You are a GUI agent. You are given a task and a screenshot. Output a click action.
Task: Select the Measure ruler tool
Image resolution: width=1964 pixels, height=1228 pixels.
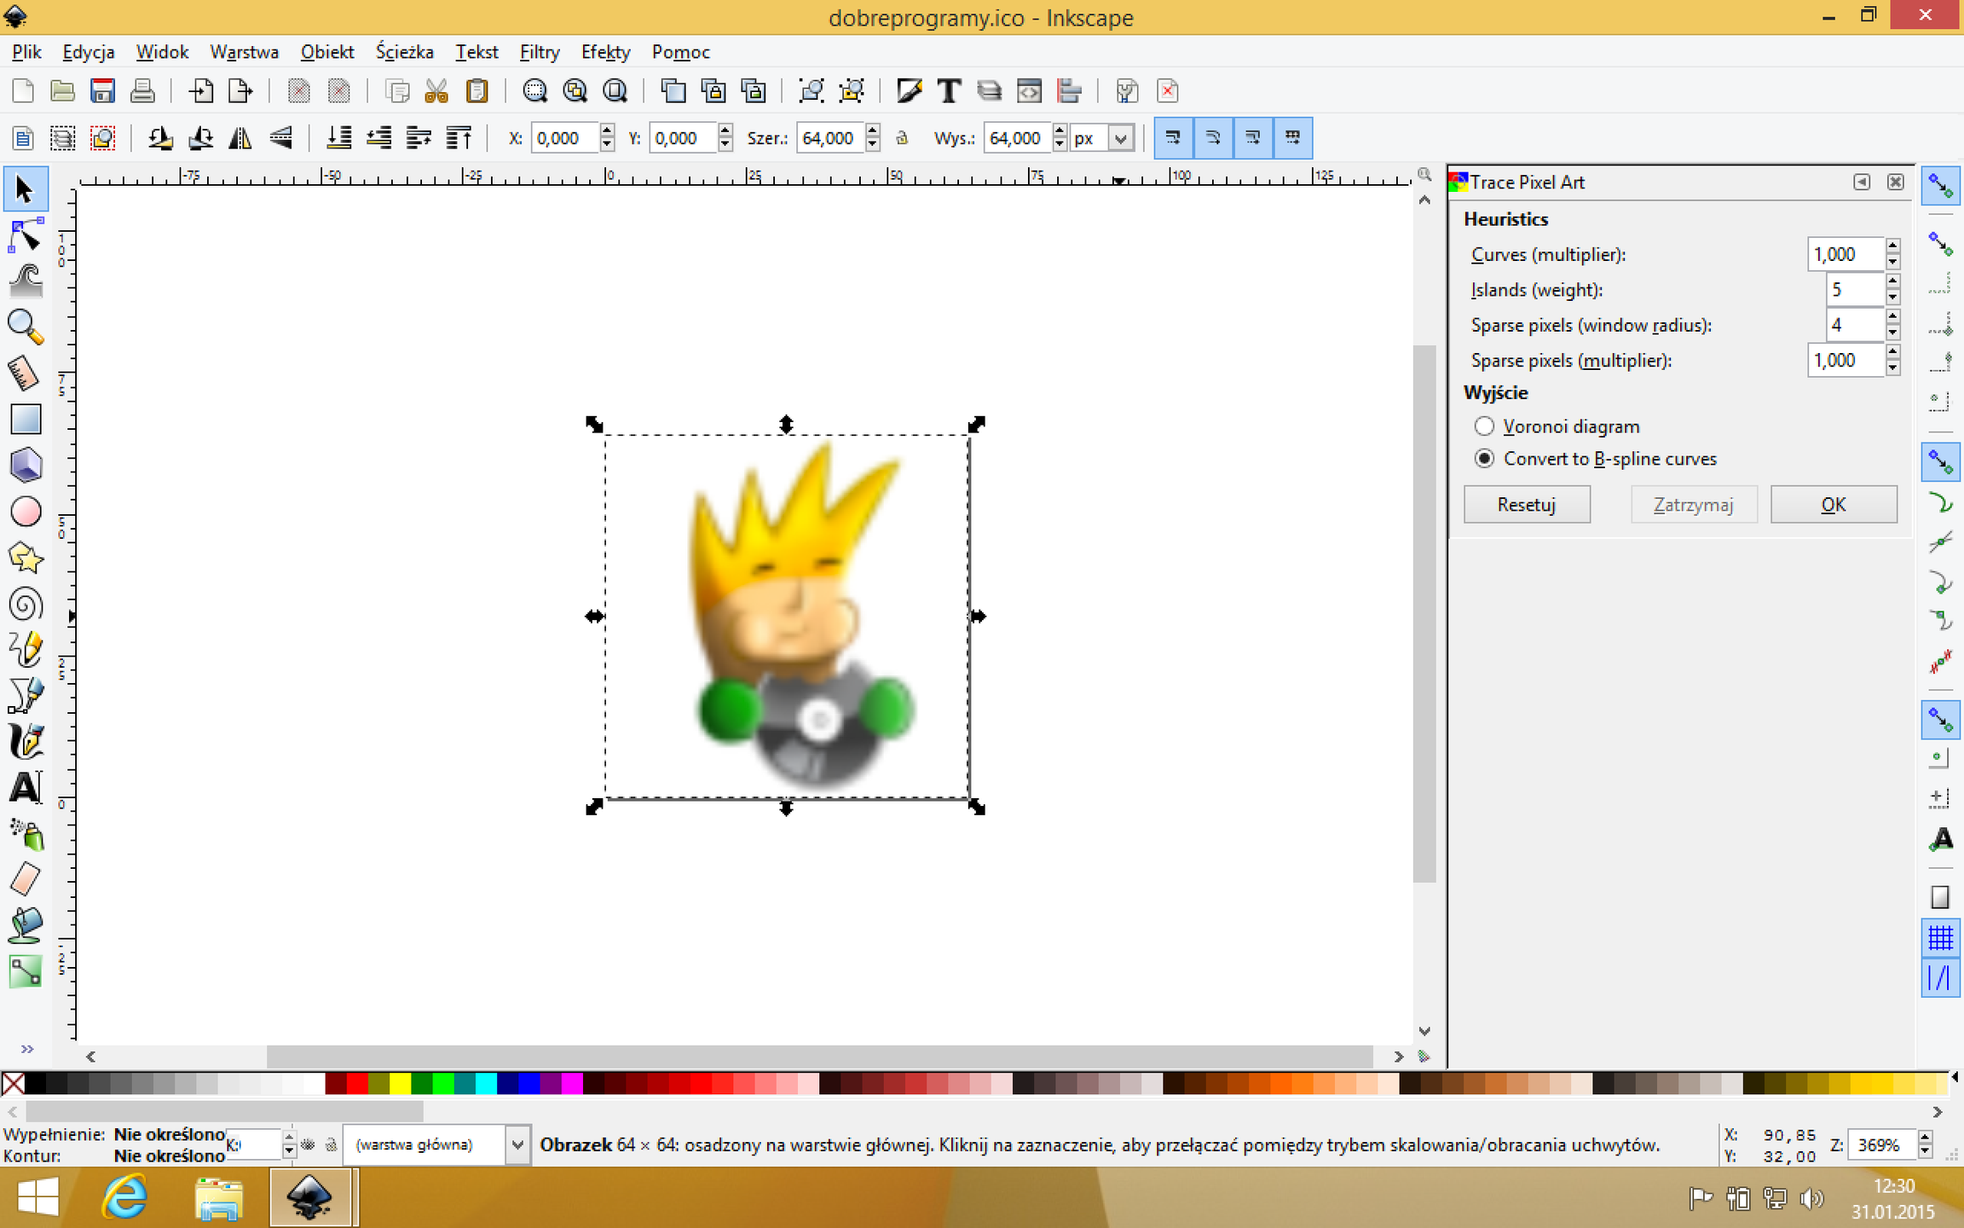click(x=26, y=373)
